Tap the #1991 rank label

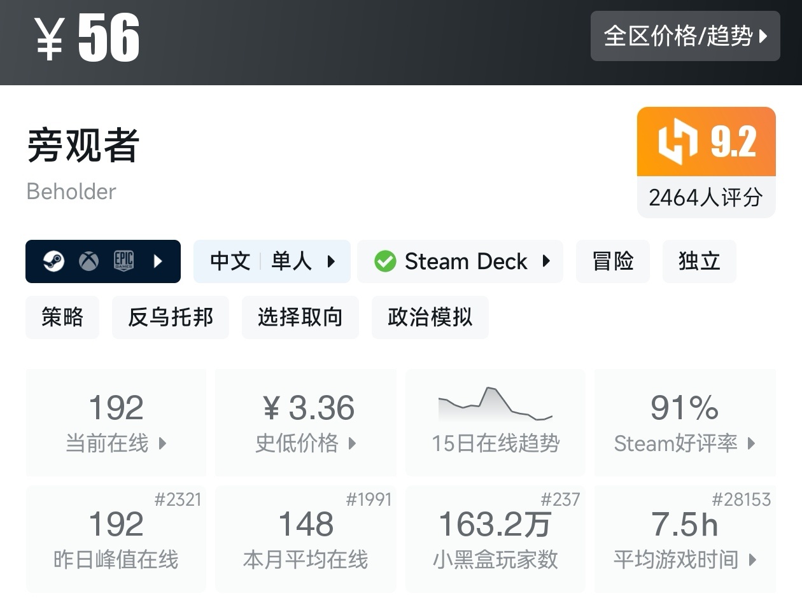(369, 499)
